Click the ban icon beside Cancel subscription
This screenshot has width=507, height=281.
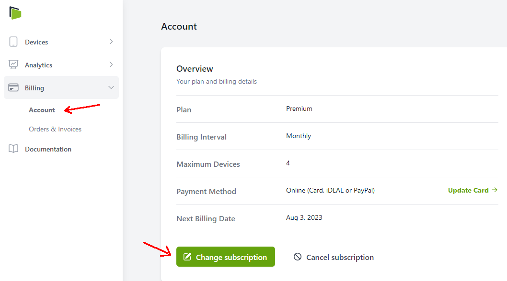coord(298,257)
